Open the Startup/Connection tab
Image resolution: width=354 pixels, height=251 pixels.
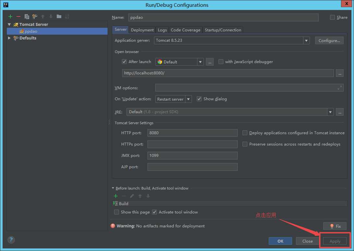click(223, 30)
